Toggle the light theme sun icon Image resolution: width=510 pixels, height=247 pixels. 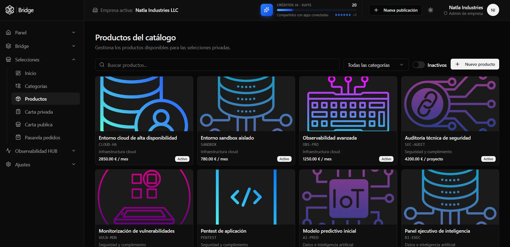tap(431, 10)
